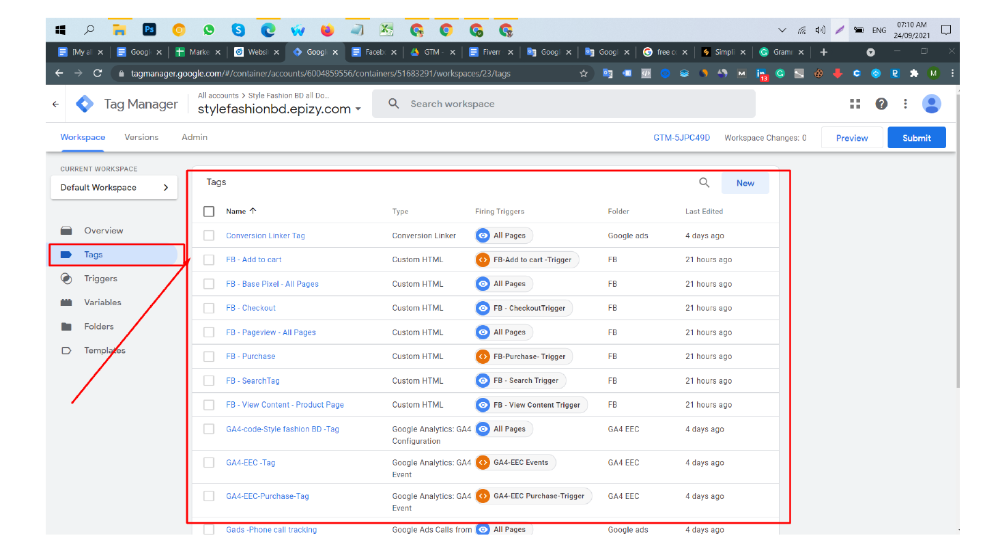Click the Templates sidebar icon
Viewport: 983px width, 553px height.
point(66,350)
